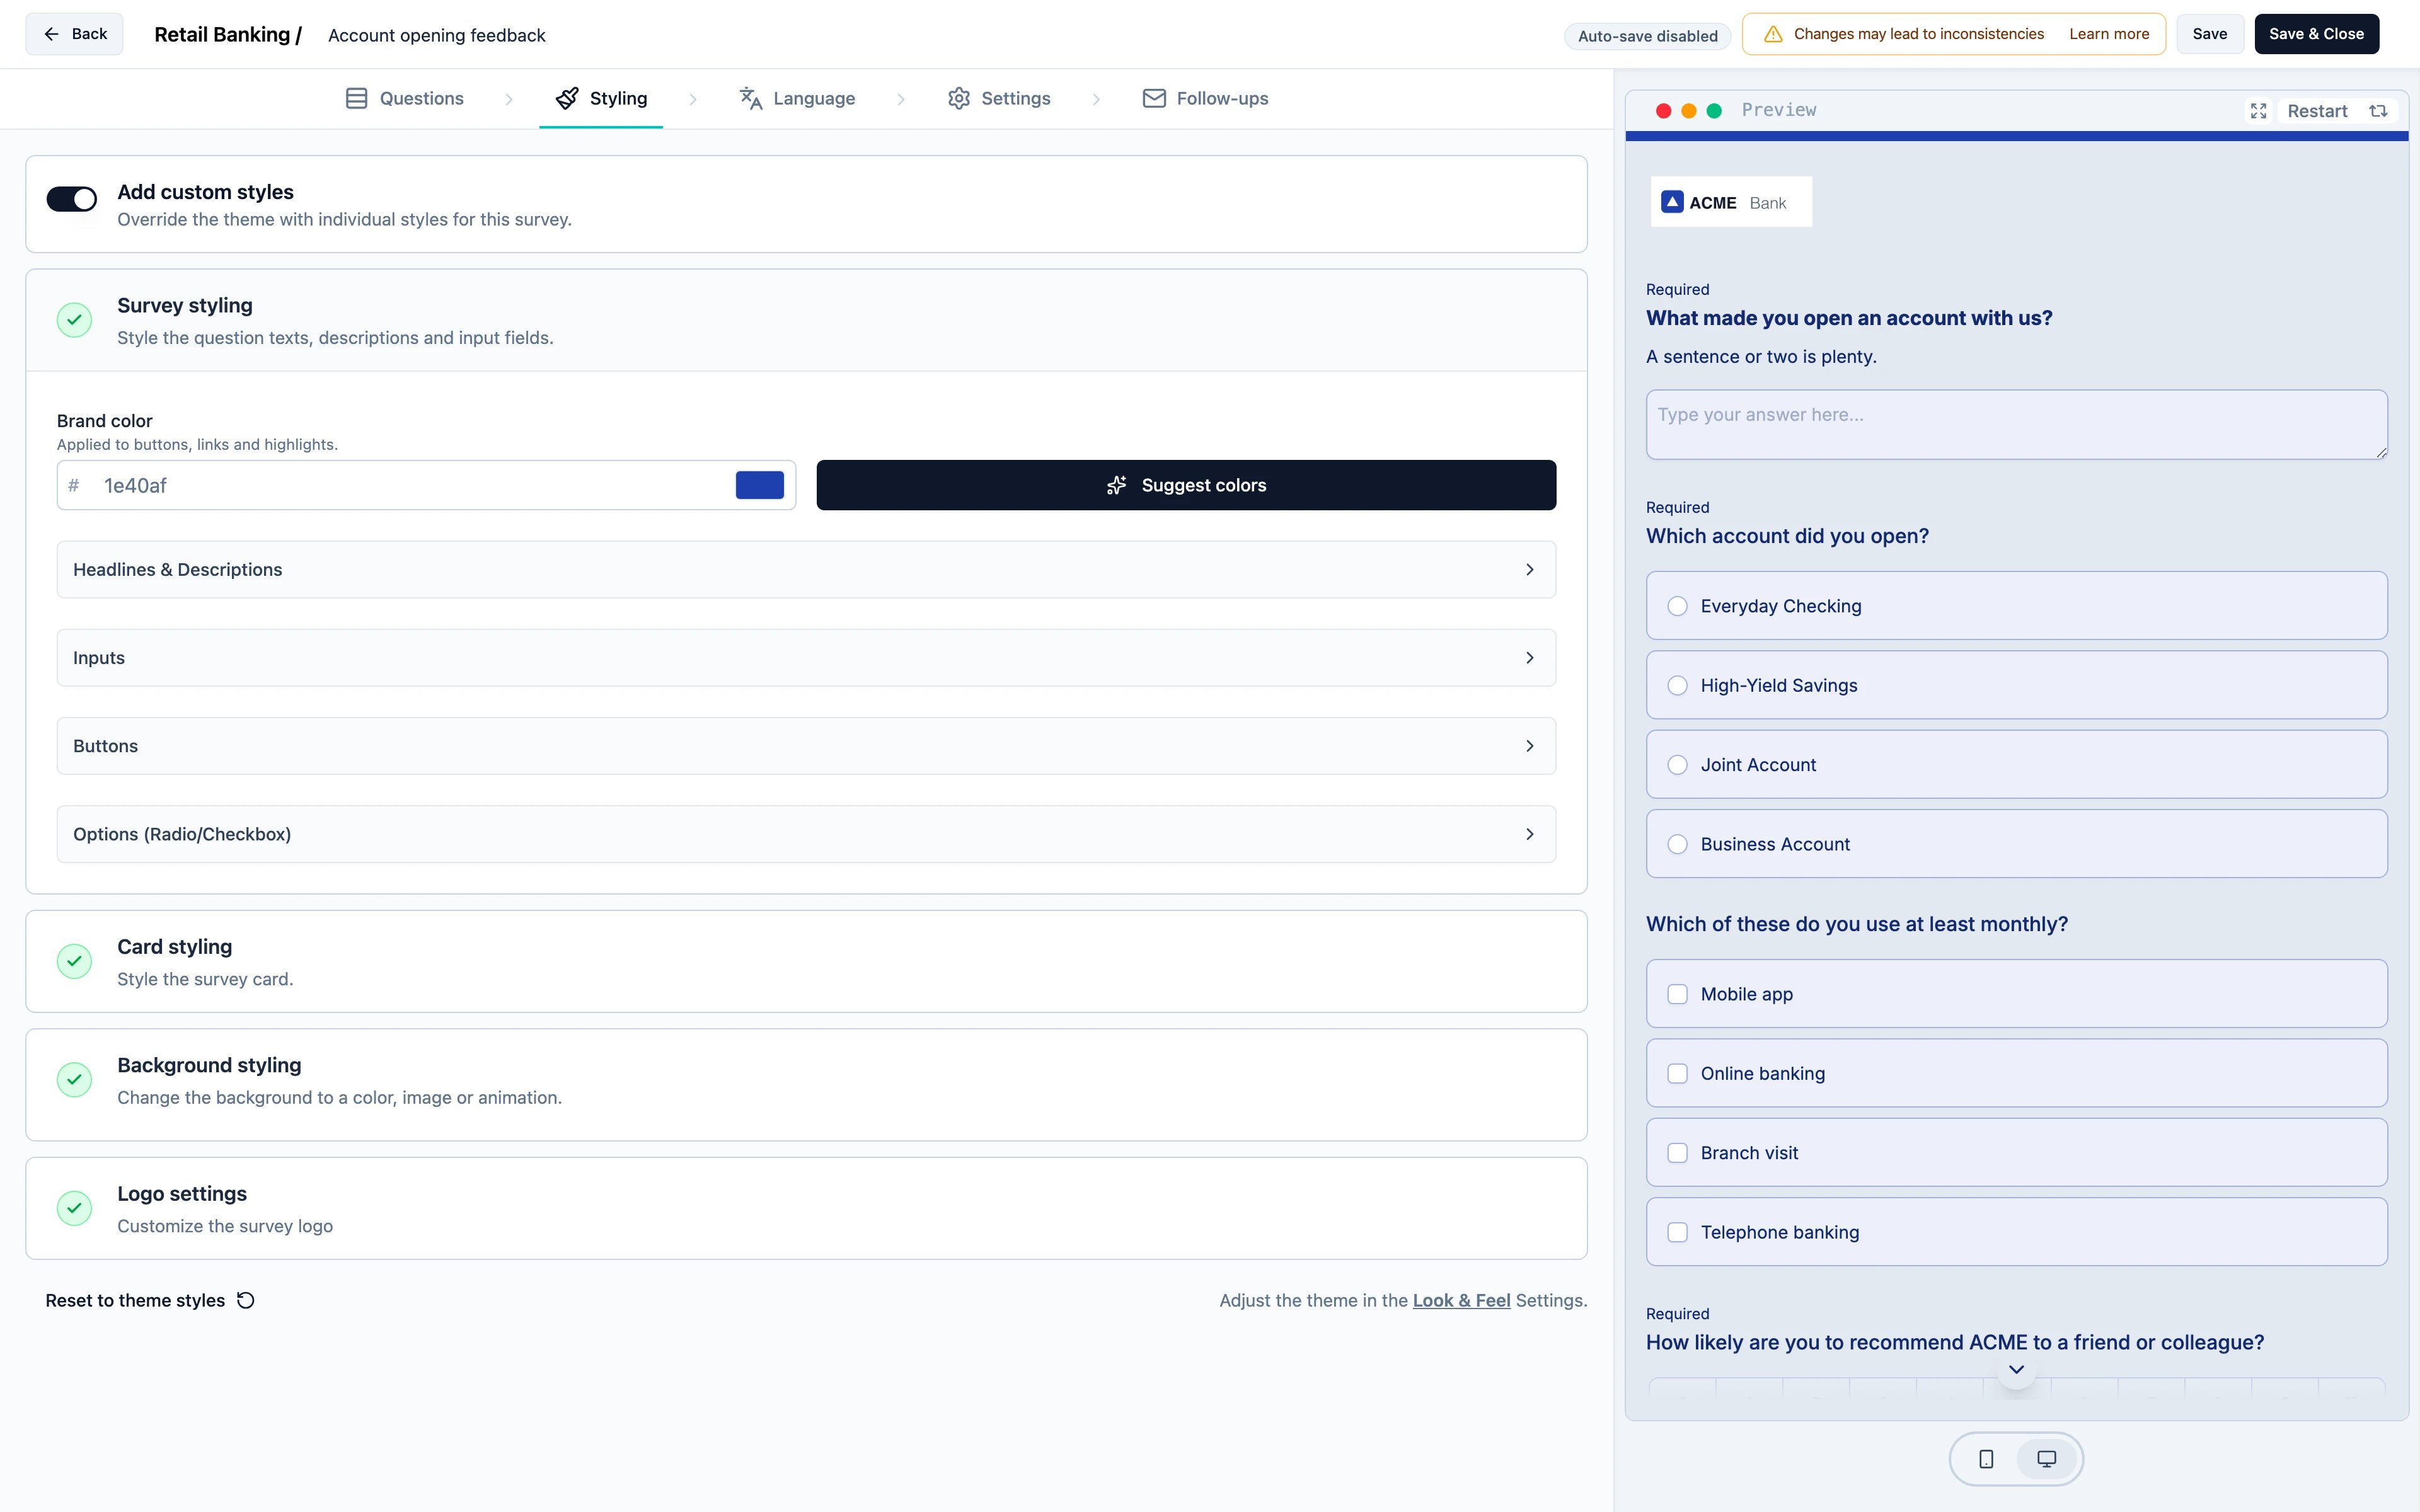This screenshot has width=2420, height=1512.
Task: Expand the Inputs section
Action: coord(806,658)
